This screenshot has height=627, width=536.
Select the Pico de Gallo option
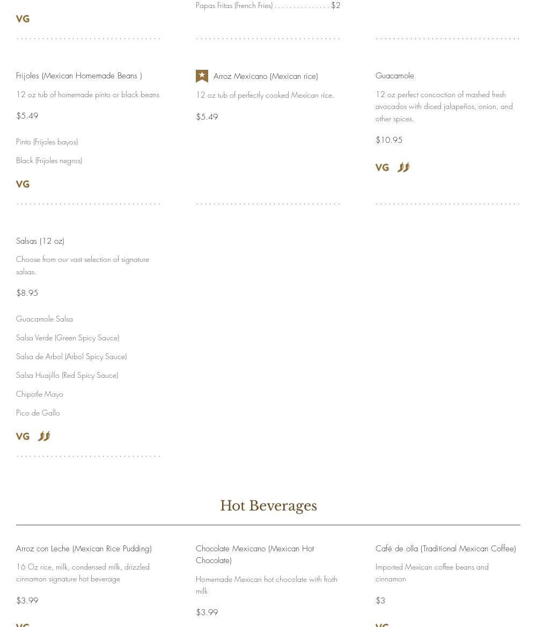[x=38, y=413]
